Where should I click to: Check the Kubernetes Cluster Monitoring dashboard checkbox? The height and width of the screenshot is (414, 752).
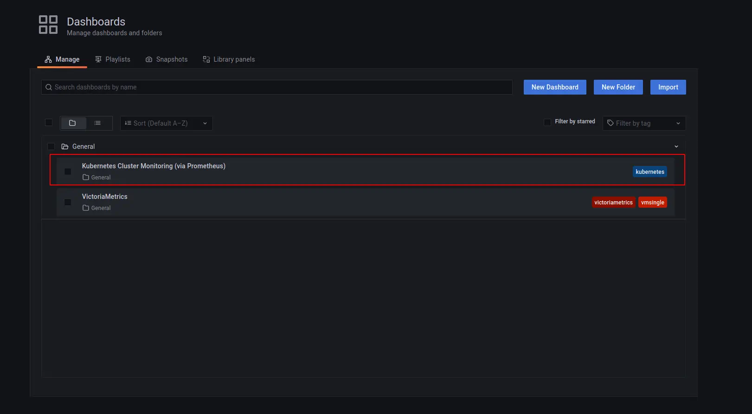[68, 172]
